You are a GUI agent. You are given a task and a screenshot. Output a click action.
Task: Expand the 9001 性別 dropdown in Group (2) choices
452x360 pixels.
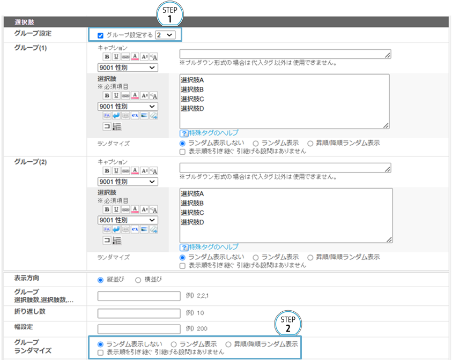(128, 220)
